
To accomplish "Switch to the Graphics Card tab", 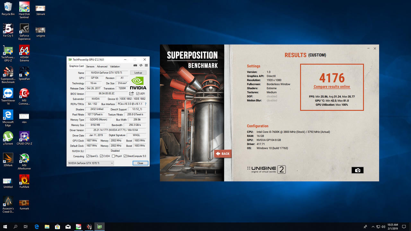I will point(76,66).
